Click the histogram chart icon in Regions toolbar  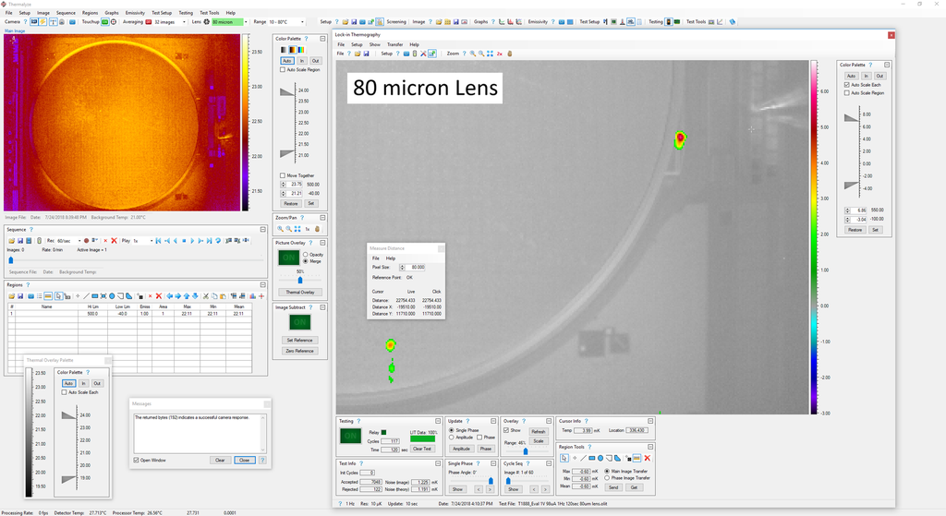(252, 296)
